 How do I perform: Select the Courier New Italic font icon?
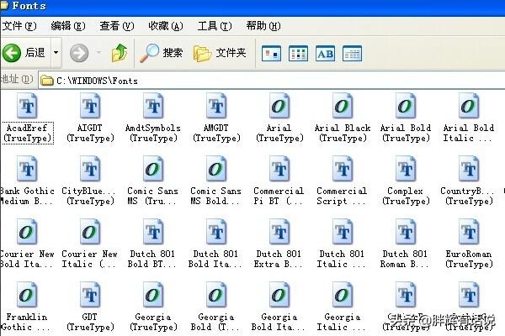coord(90,232)
